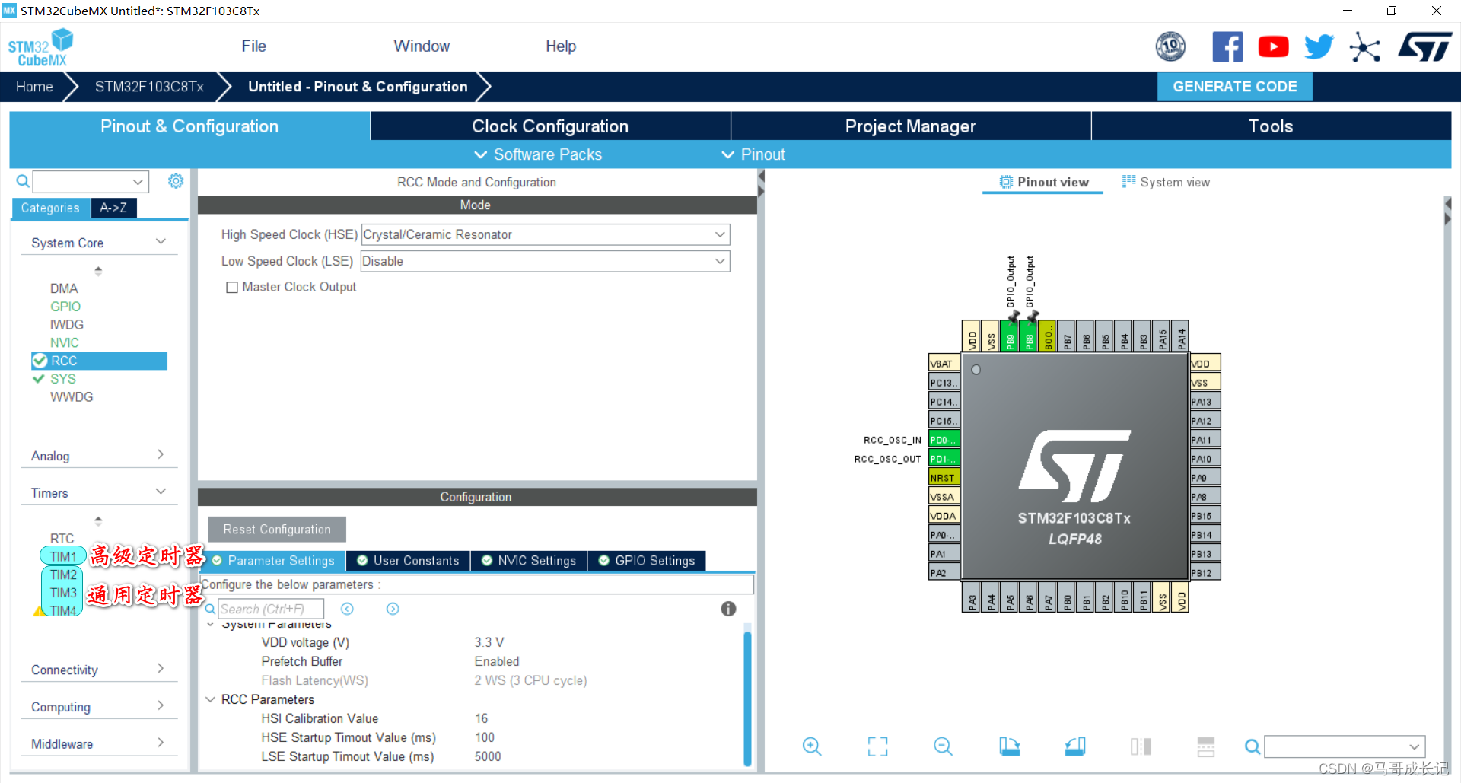Open the category settings gear icon
Screen dimensions: 1461x783
point(176,181)
